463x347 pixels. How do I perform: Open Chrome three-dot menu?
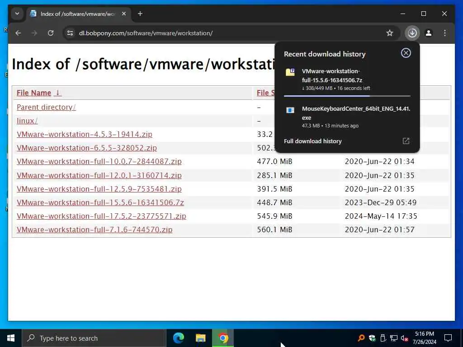445,33
